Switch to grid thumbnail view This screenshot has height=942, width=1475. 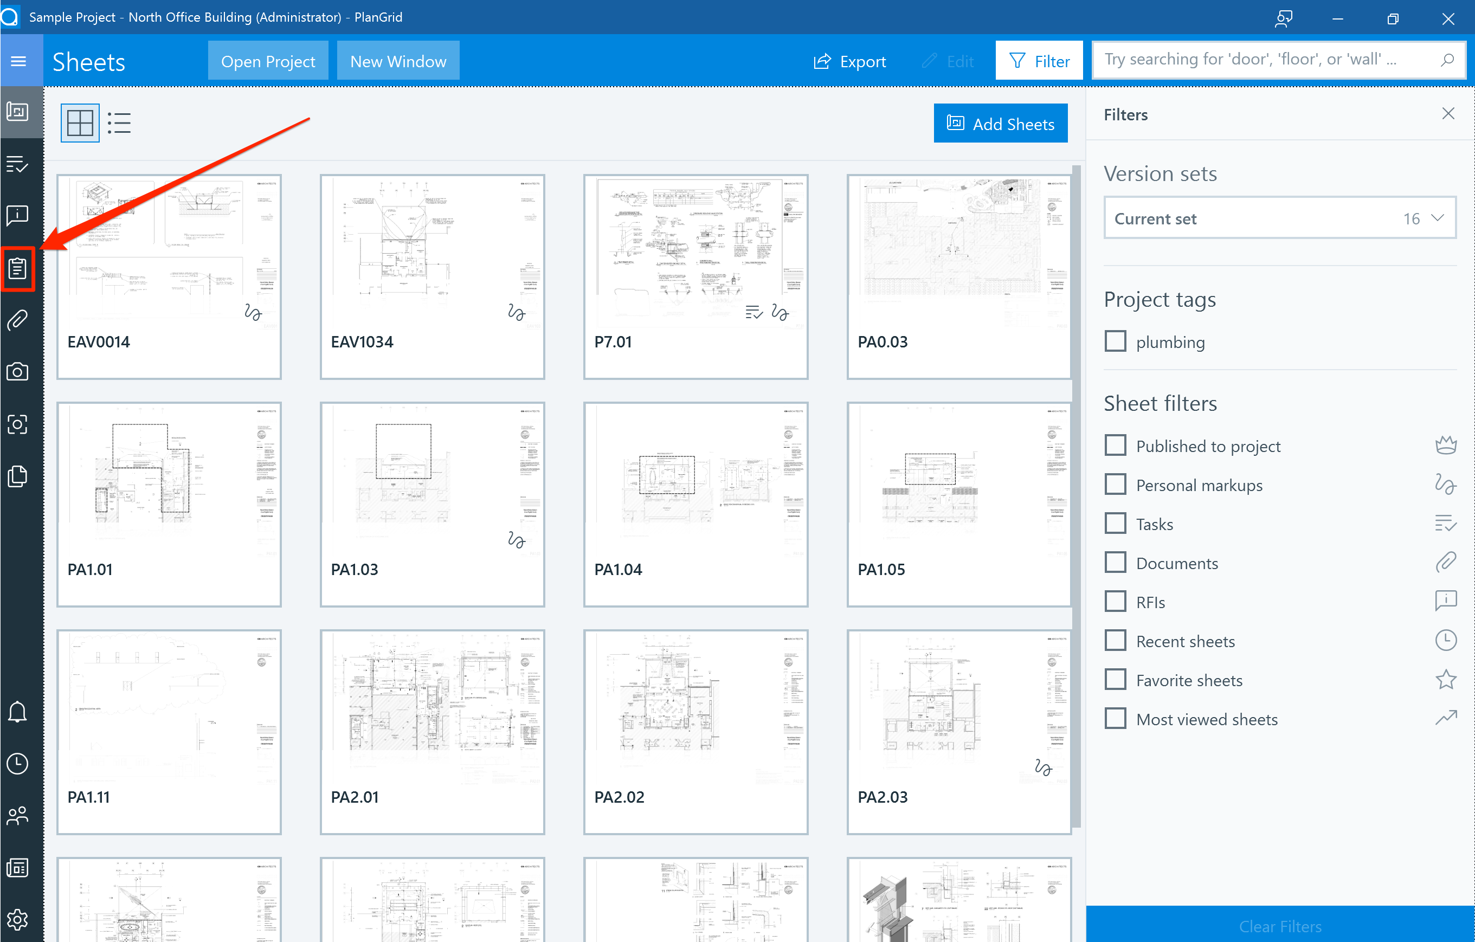(x=80, y=123)
